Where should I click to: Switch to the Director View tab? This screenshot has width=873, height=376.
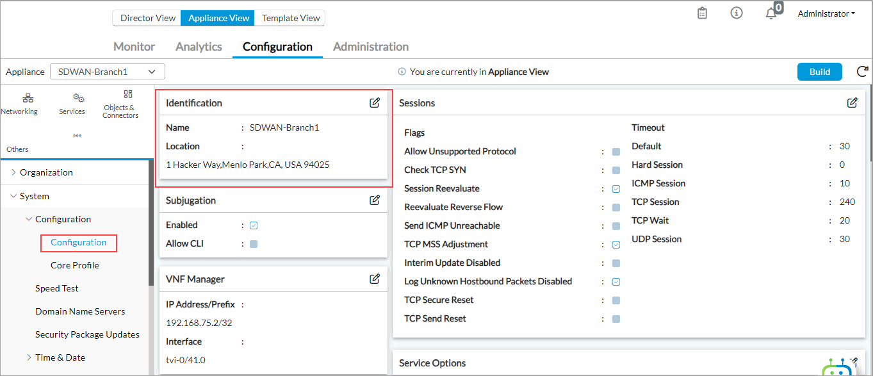pyautogui.click(x=147, y=18)
